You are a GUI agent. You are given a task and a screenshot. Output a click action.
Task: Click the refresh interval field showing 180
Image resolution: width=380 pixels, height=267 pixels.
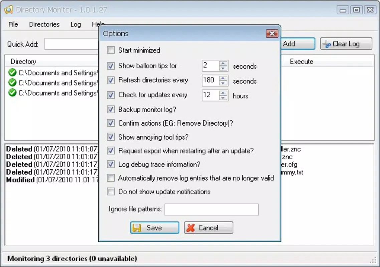pyautogui.click(x=210, y=80)
